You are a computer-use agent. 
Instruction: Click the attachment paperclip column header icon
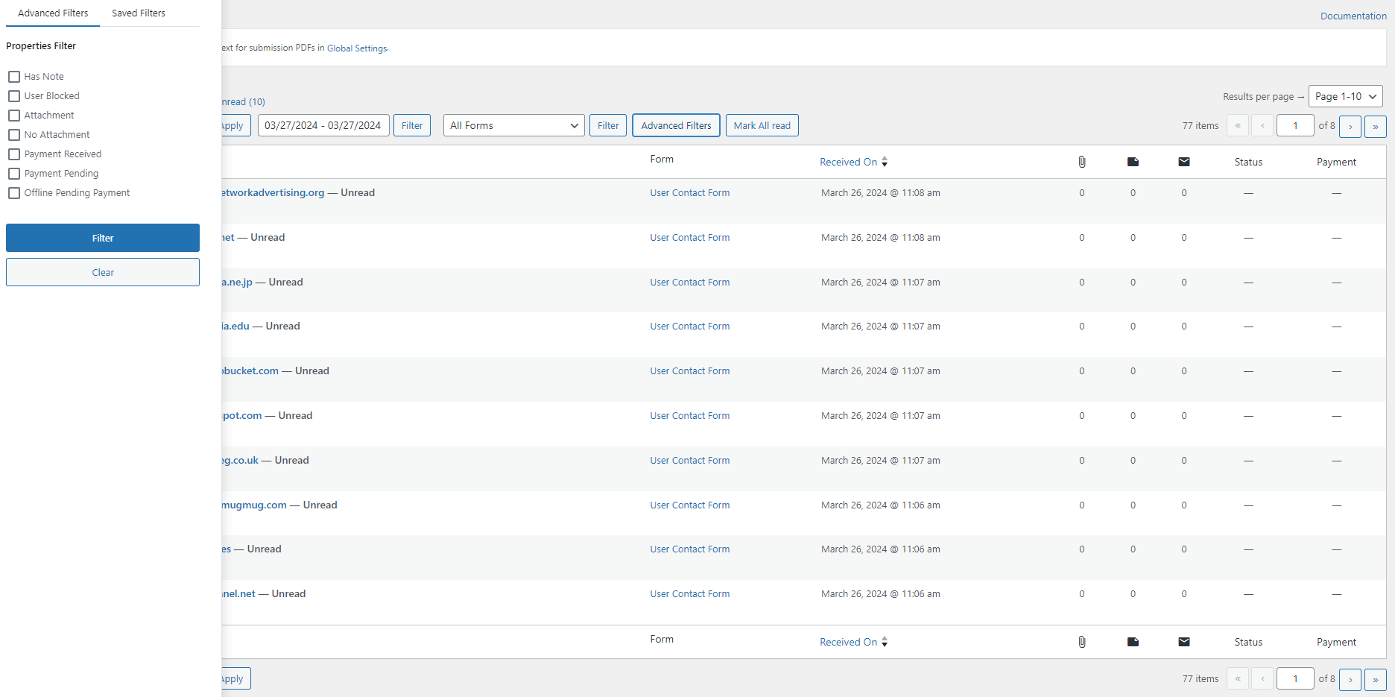tap(1082, 162)
